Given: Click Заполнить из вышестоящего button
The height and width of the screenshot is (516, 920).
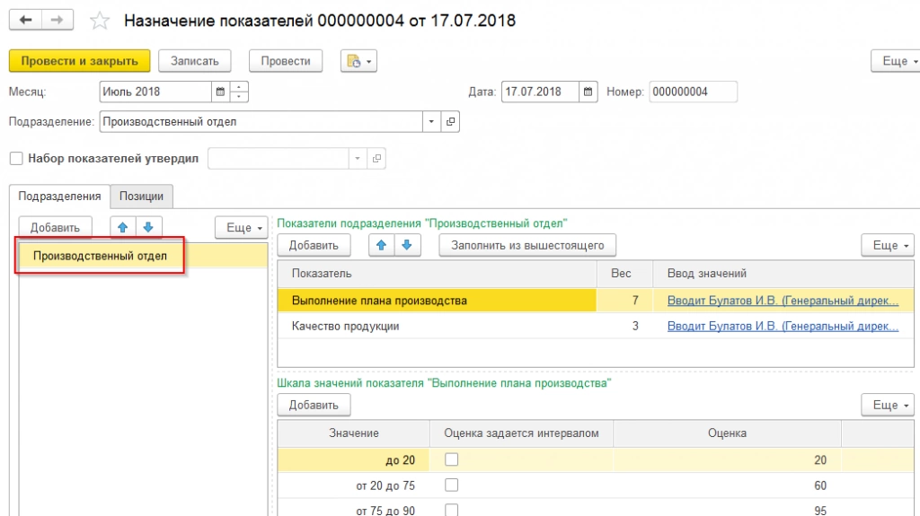Looking at the screenshot, I should tap(527, 245).
